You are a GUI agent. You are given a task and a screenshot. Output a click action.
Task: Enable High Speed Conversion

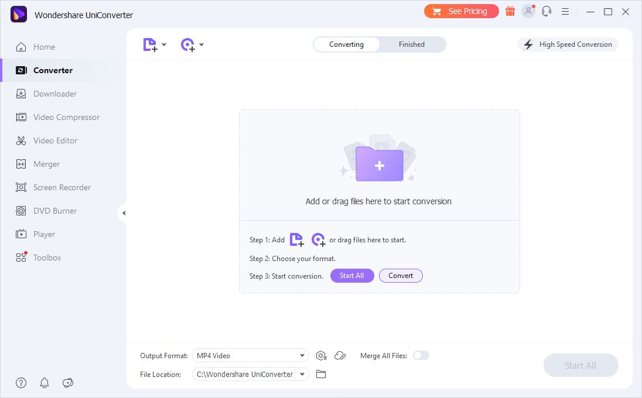pyautogui.click(x=568, y=44)
